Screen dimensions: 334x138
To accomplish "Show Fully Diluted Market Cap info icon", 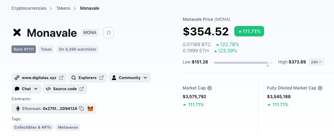I will pyautogui.click(x=320, y=88).
